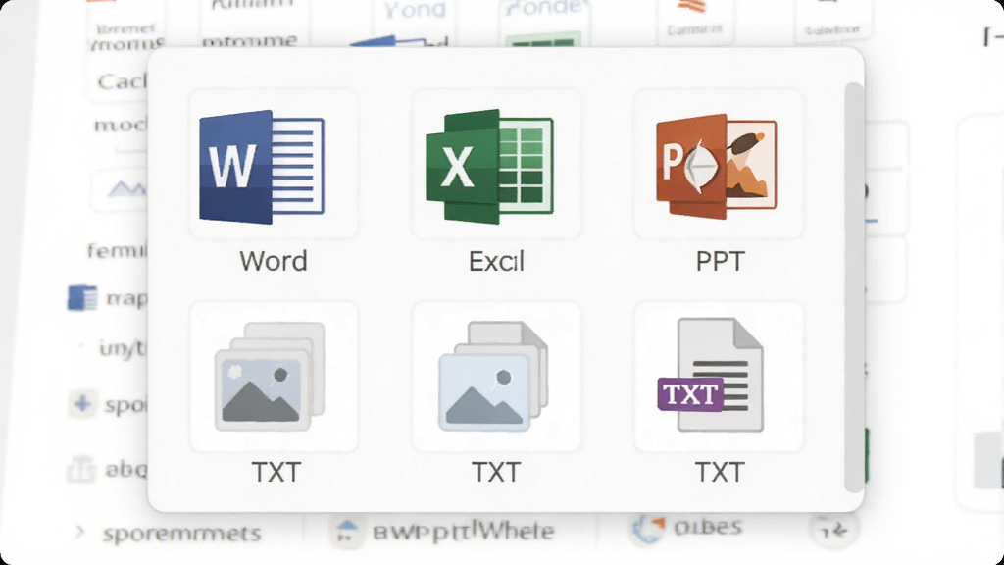Click the gray icon beside "abq"
This screenshot has width=1004, height=565.
coord(81,470)
